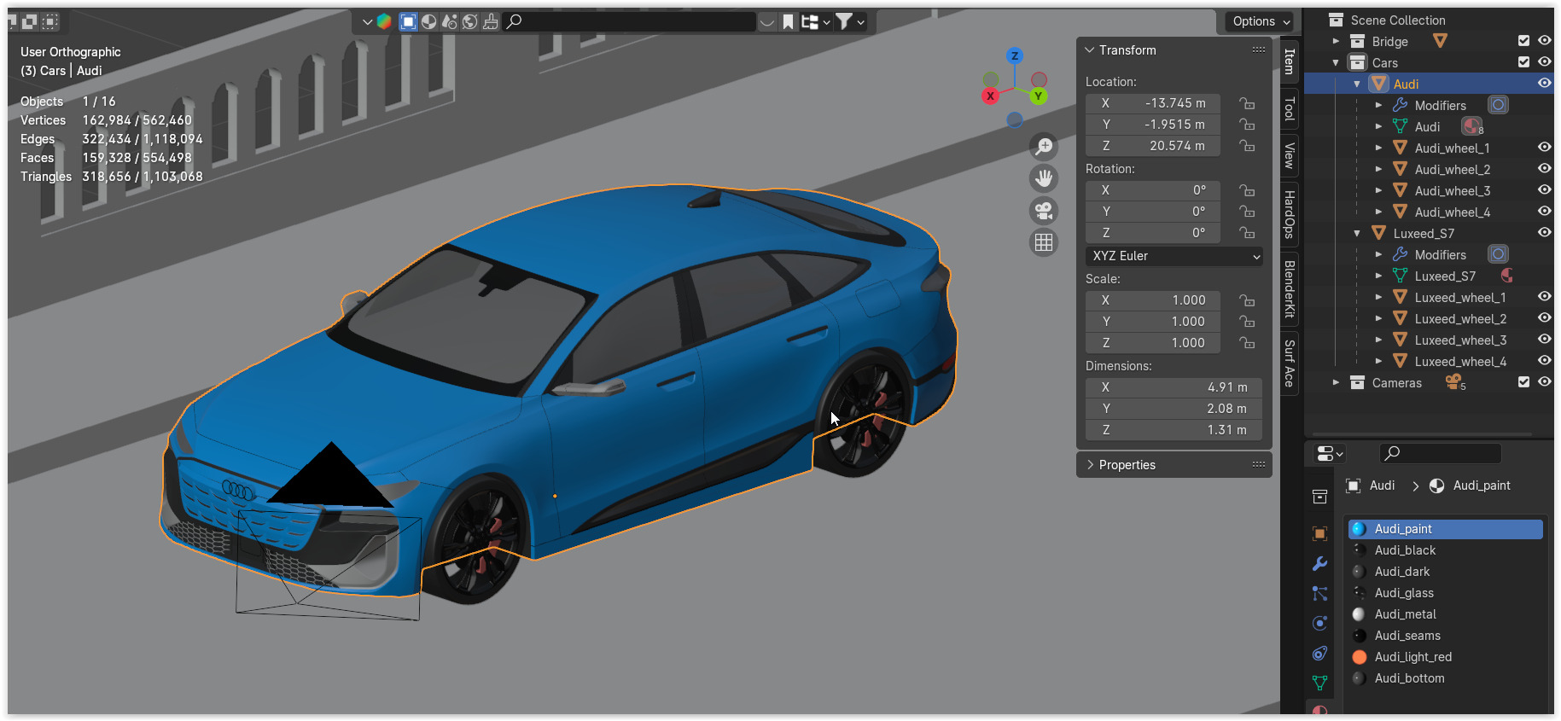Screen dimensions: 1561x721
Task: Click the Dimensions X value field
Action: tap(1174, 387)
